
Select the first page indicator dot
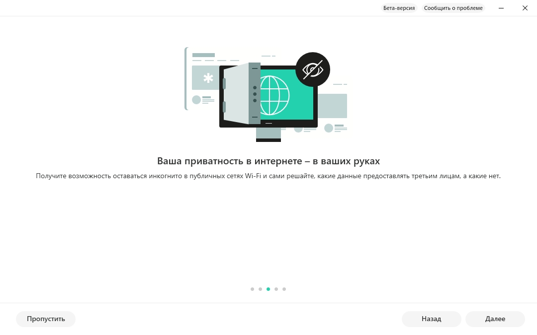point(253,289)
